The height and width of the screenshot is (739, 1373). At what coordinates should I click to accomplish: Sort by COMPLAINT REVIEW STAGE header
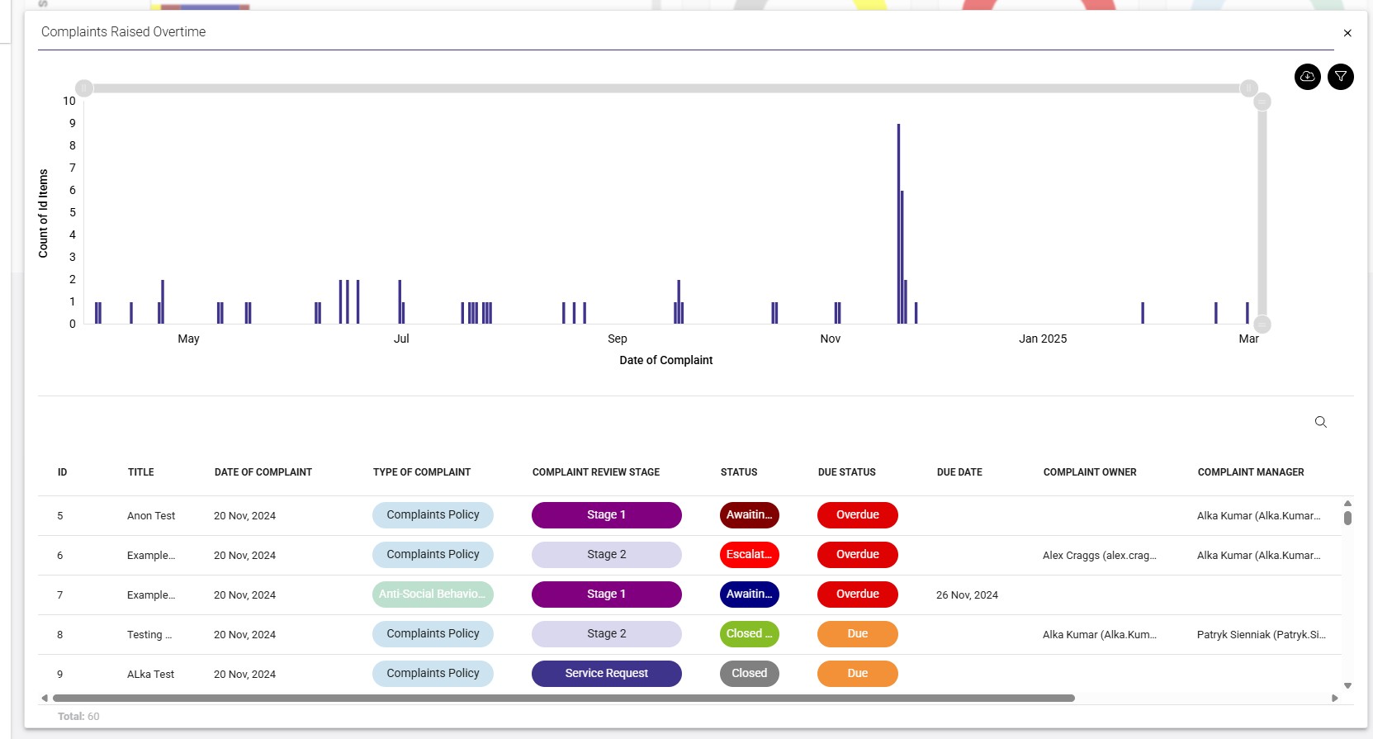(x=596, y=472)
